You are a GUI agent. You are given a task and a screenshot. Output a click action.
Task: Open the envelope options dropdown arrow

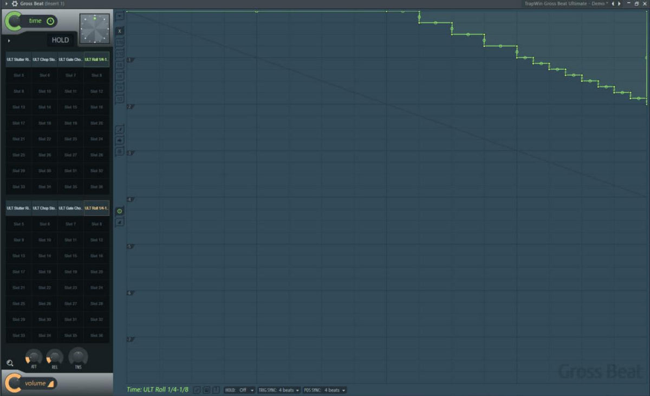[120, 16]
